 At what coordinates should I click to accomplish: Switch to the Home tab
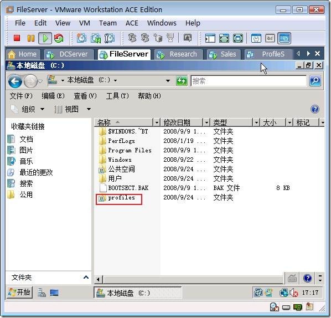click(x=23, y=54)
